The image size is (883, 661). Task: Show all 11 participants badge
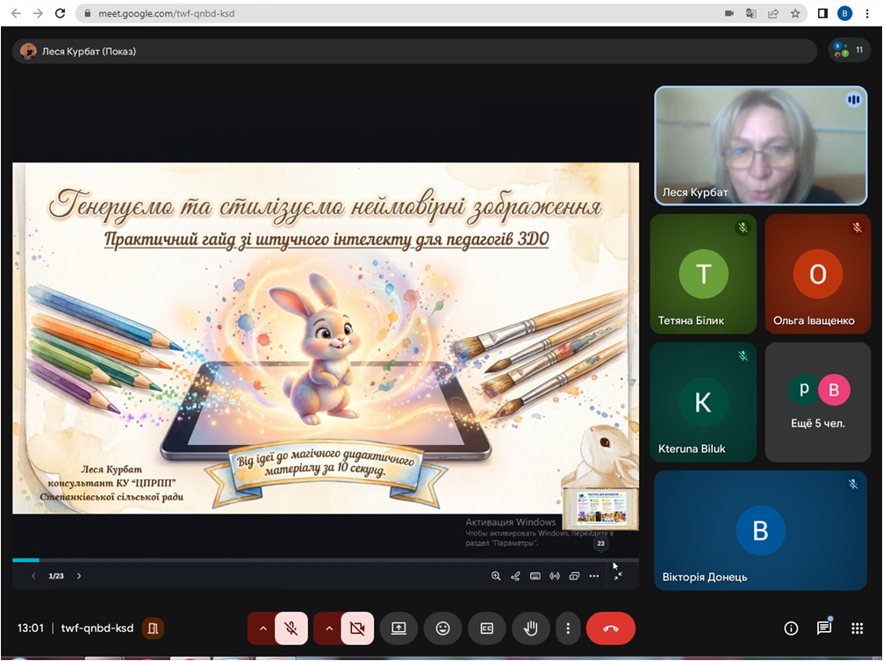coord(849,51)
